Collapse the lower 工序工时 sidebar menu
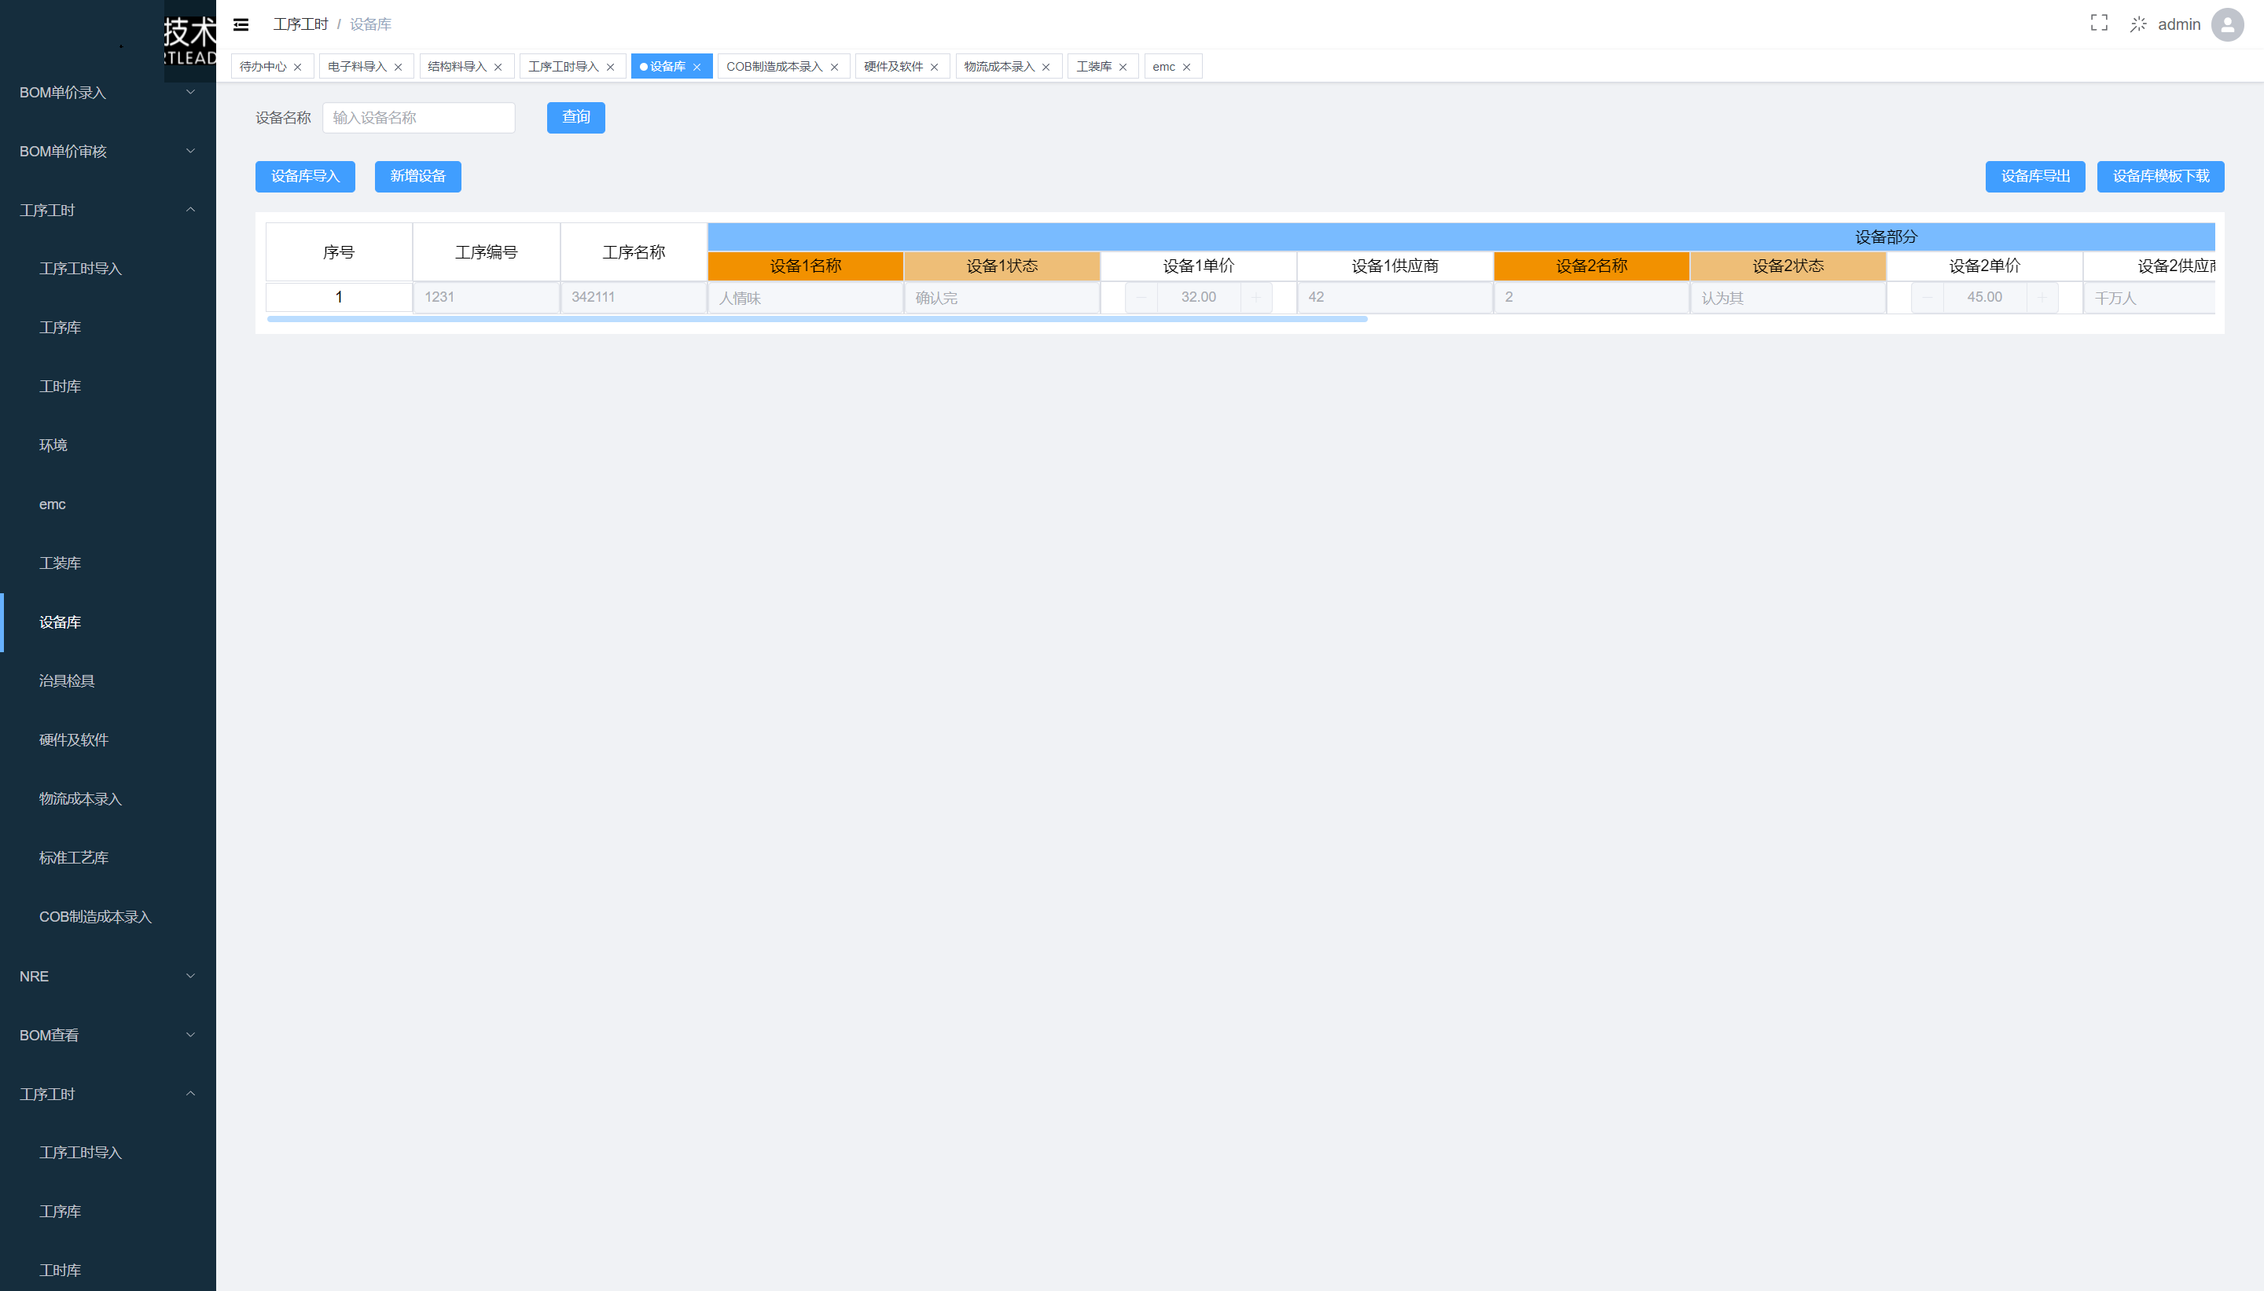Image resolution: width=2264 pixels, height=1291 pixels. point(107,1094)
